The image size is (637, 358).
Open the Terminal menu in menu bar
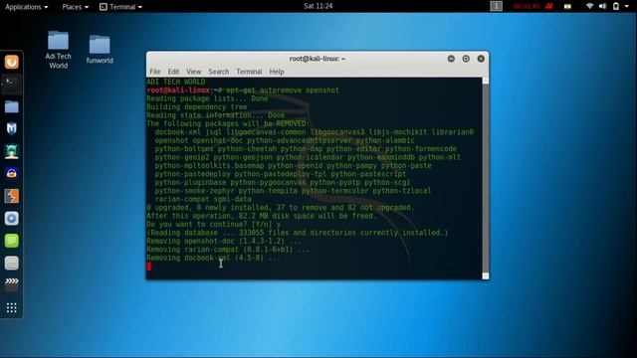pos(249,72)
